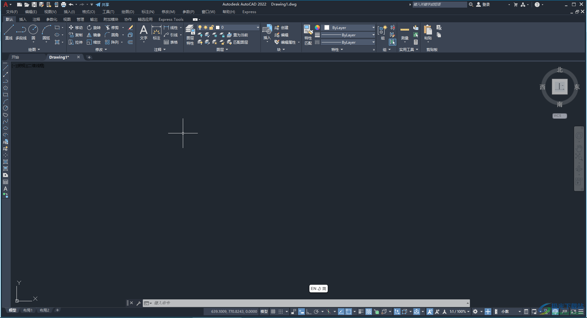This screenshot has width=587, height=318.
Task: Click the Erase tool icon
Action: 130,27
